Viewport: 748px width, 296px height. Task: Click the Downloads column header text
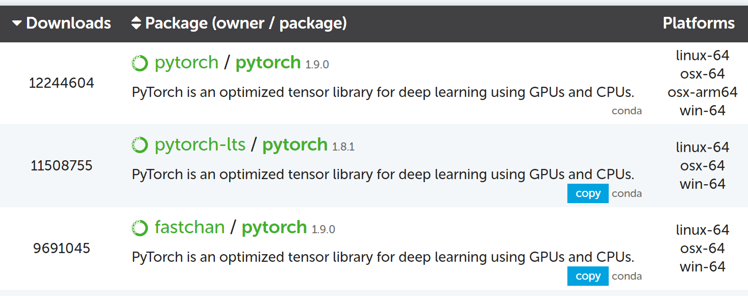tap(68, 23)
